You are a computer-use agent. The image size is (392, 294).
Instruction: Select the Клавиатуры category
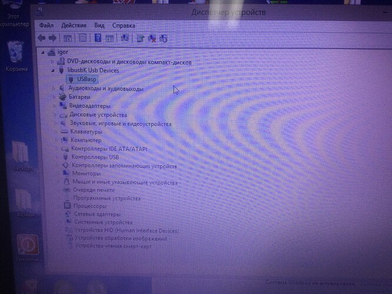click(x=87, y=132)
